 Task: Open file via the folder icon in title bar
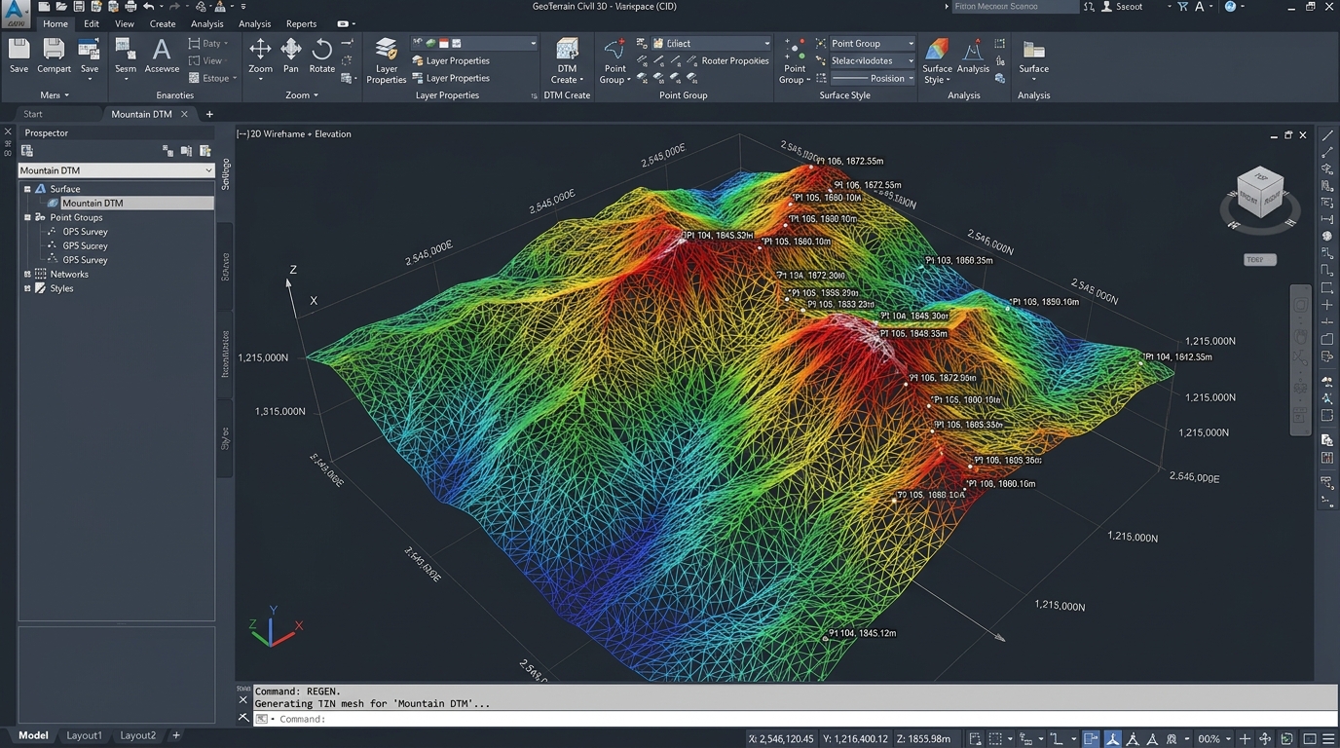pyautogui.click(x=61, y=7)
